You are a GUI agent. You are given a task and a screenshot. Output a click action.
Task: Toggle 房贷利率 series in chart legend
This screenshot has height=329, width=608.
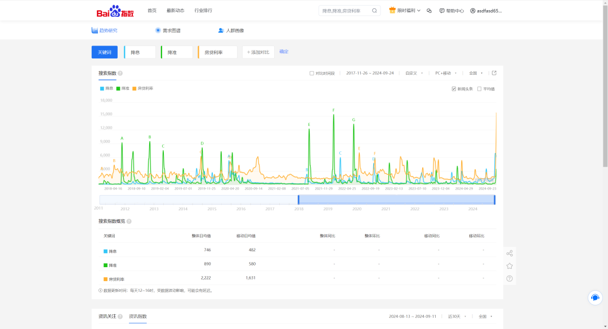click(142, 88)
